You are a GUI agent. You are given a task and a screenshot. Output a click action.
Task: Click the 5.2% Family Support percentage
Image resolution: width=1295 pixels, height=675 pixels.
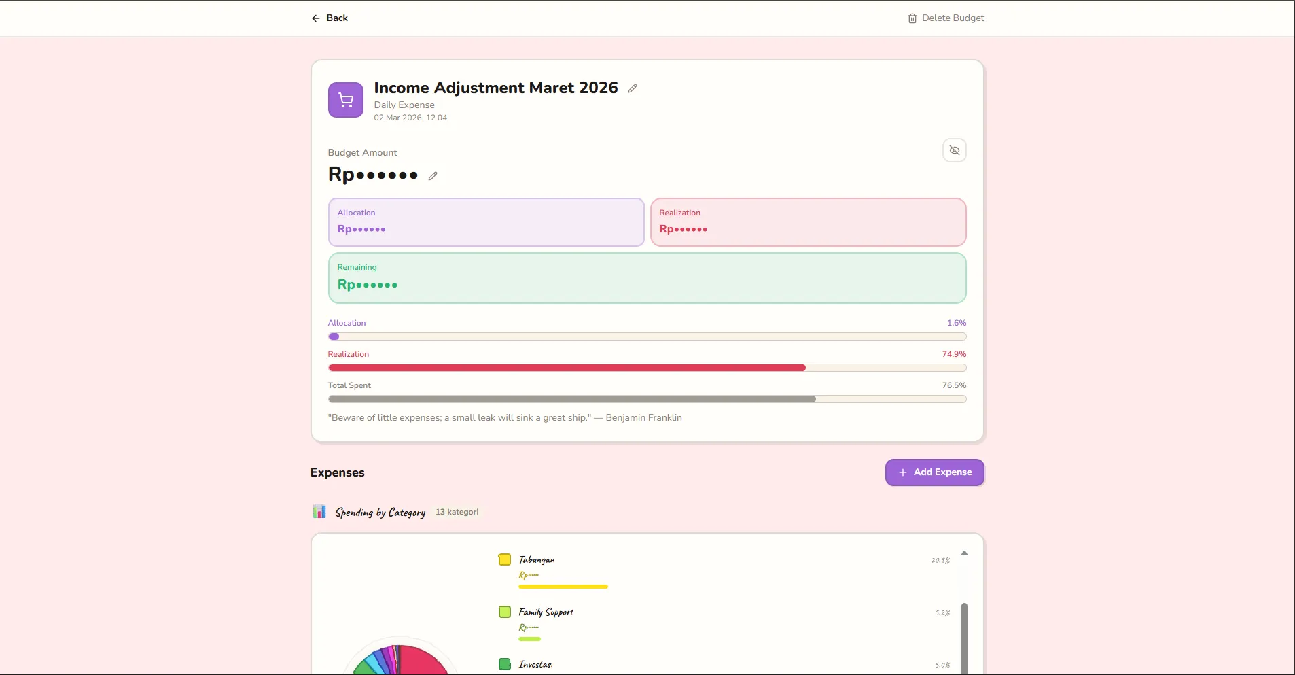(x=942, y=612)
